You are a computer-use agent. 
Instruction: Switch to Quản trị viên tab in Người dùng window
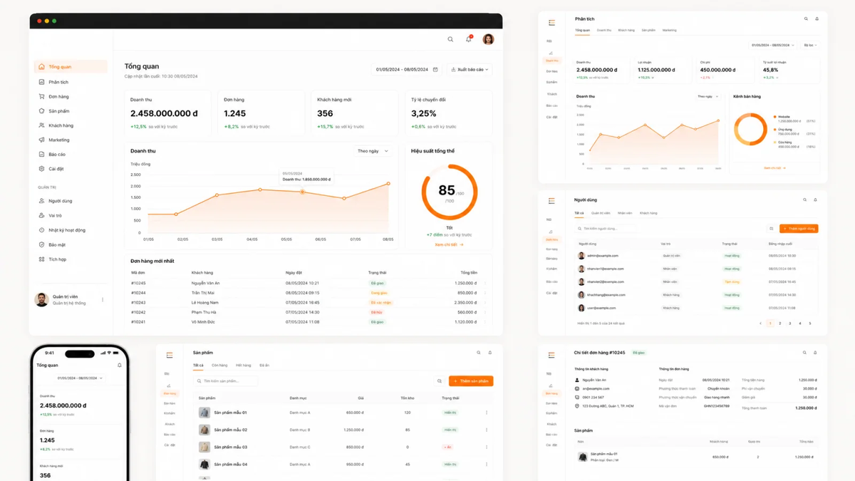[601, 213]
